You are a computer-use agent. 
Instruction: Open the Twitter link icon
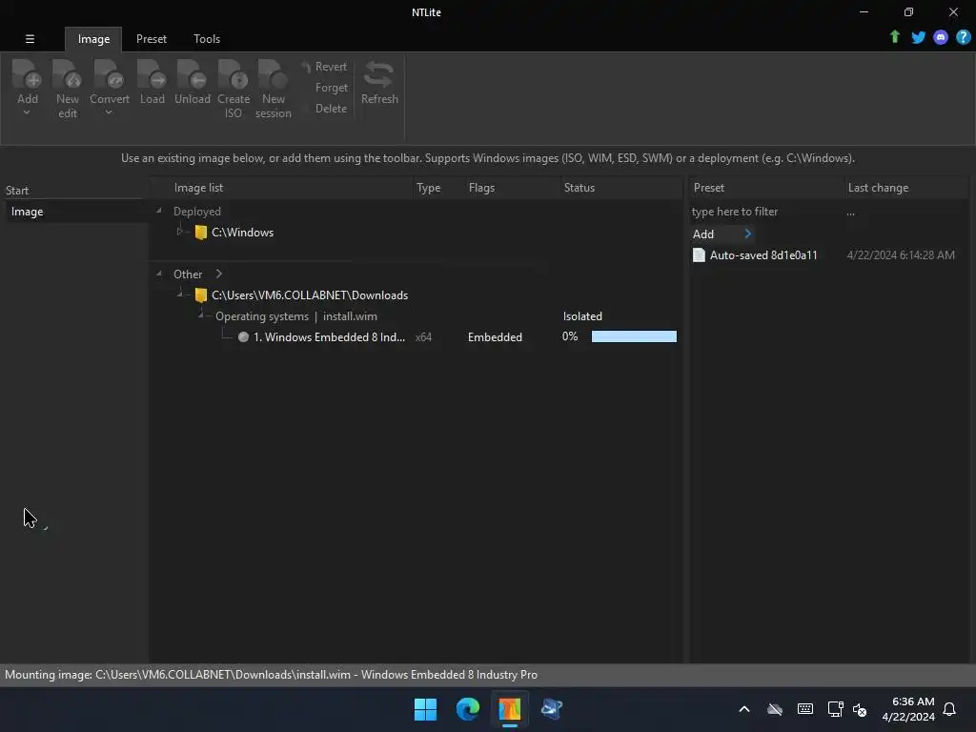pos(918,37)
